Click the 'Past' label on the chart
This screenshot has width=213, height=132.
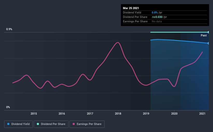pyautogui.click(x=204, y=35)
